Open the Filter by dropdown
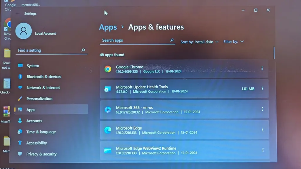 point(233,42)
